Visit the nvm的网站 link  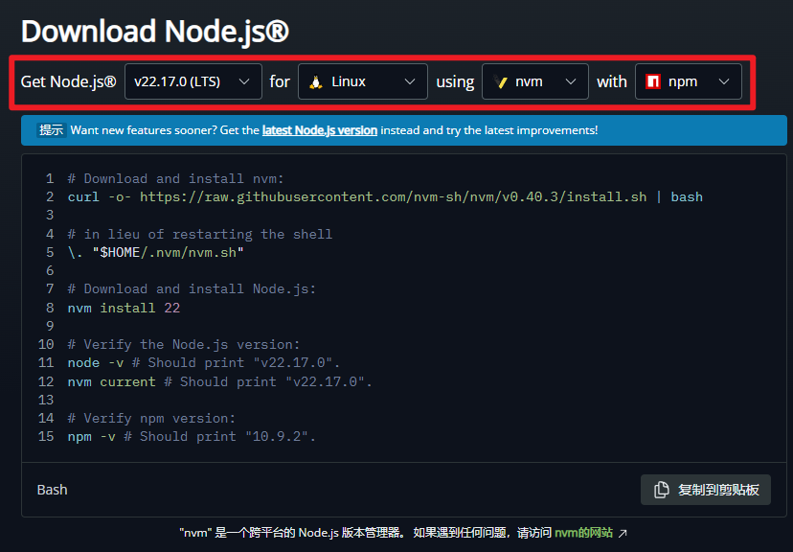tap(583, 533)
